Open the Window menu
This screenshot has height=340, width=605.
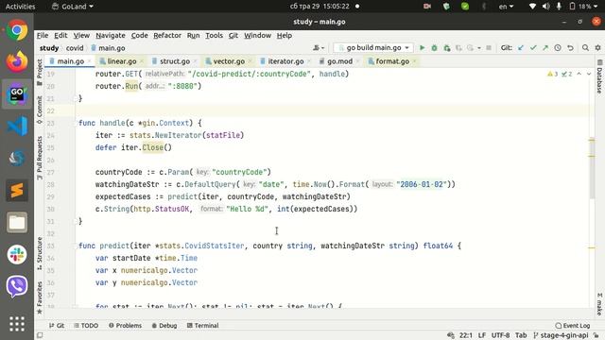pos(257,36)
